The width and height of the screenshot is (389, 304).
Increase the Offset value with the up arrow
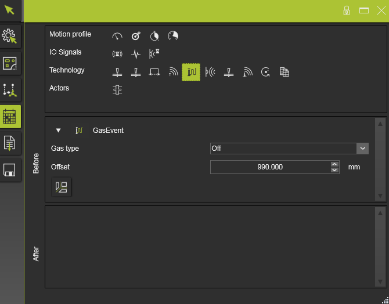coord(334,164)
